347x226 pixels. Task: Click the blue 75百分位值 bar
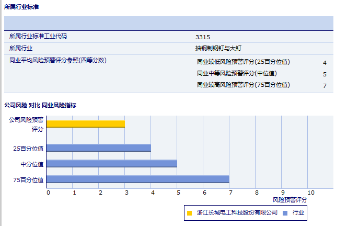pyautogui.click(x=138, y=179)
